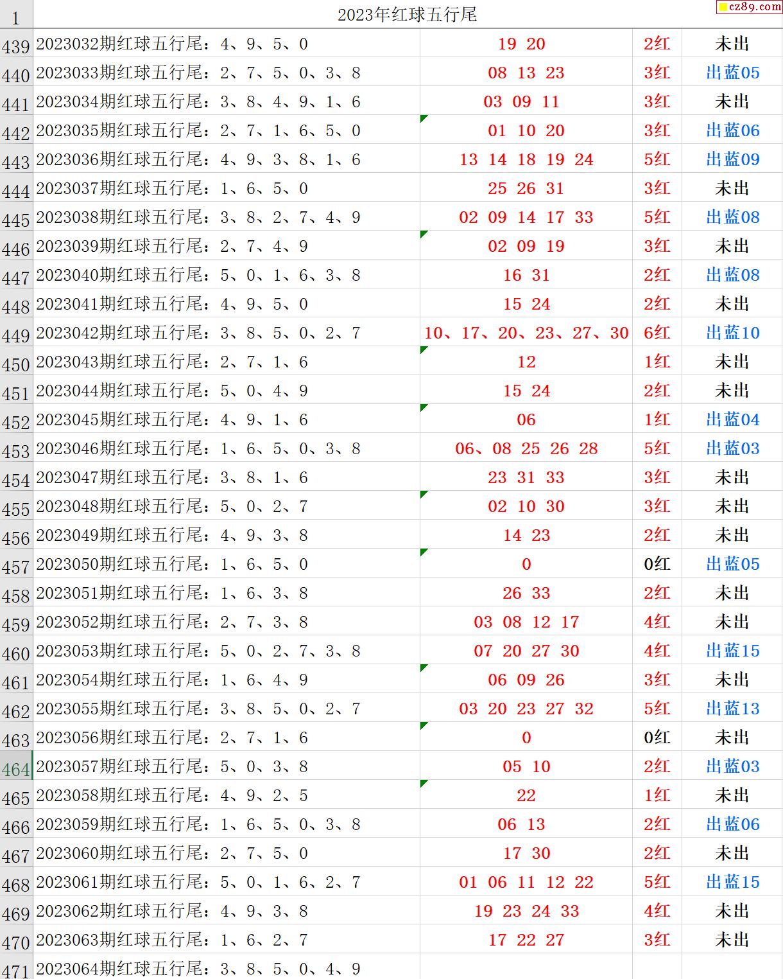Select the cell containing 13 14 18 19 24
The height and width of the screenshot is (979, 783).
526,159
